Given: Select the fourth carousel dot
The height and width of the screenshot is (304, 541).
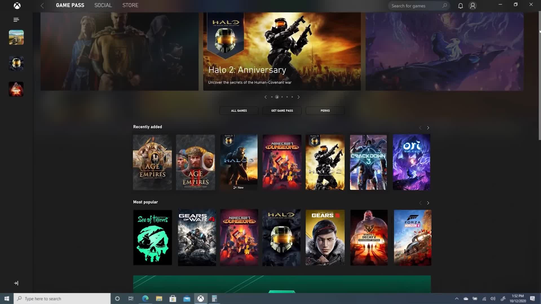Looking at the screenshot, I should click(x=287, y=97).
